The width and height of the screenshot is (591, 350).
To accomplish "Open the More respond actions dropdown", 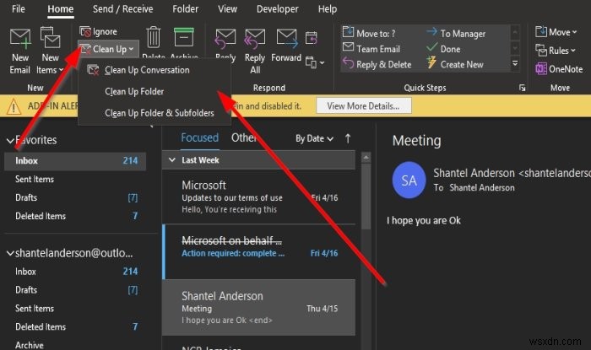I will point(315,62).
